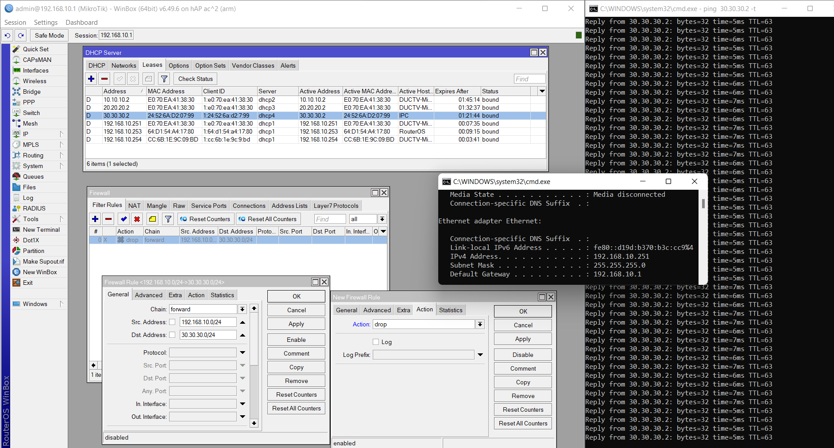Open the Action drop dropdown list
Viewport: 834px width, 448px height.
(x=480, y=324)
